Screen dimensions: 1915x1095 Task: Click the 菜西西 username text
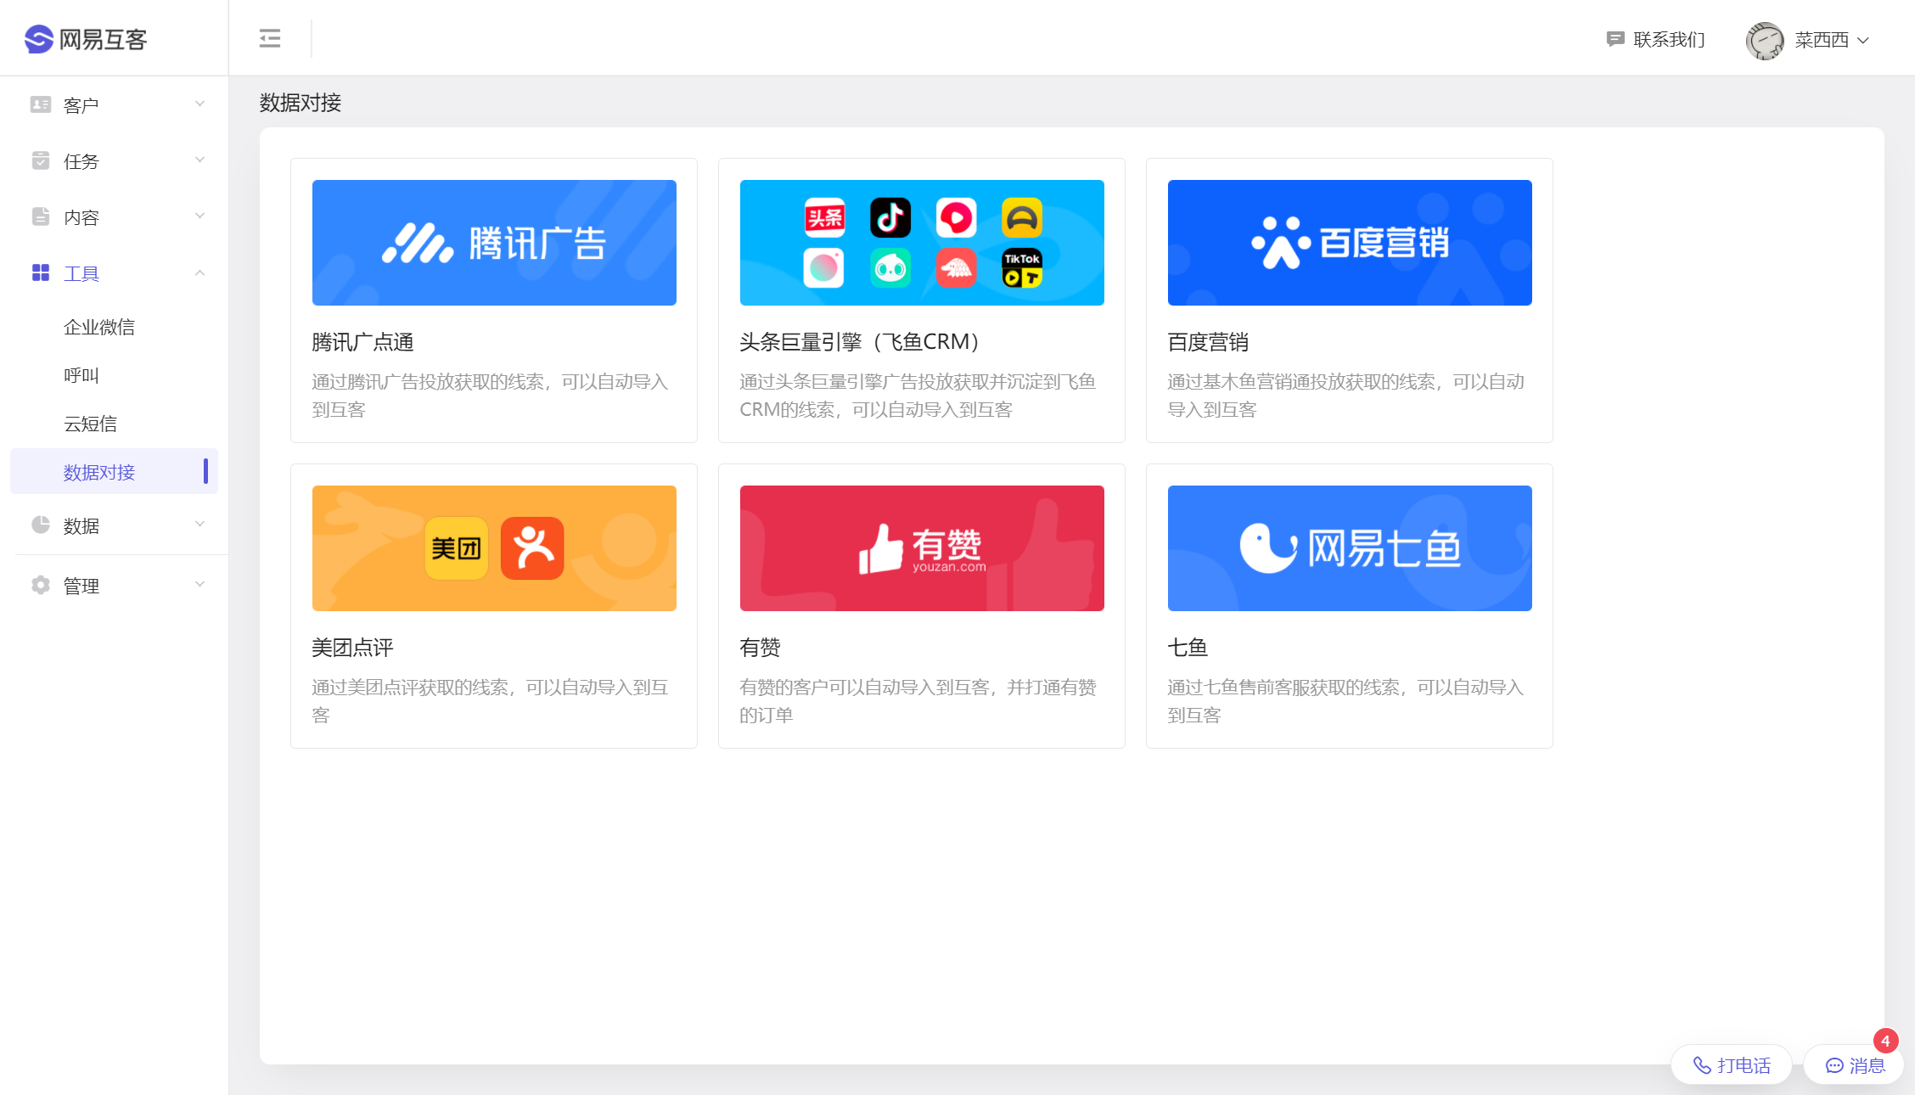click(x=1822, y=40)
